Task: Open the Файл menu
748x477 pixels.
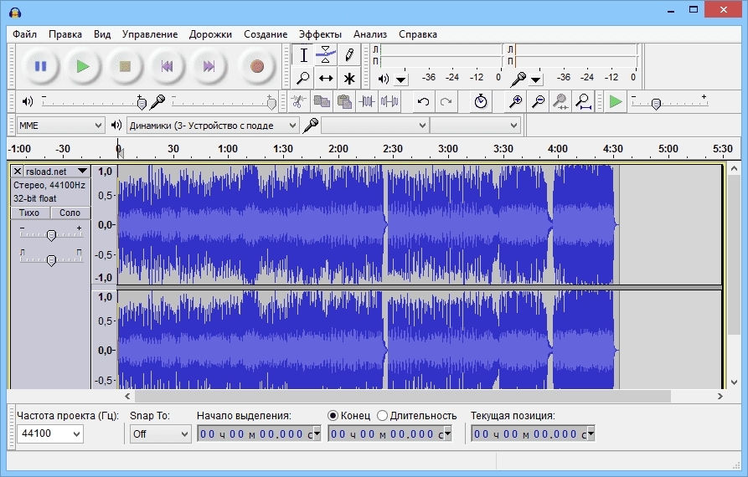Action: [x=24, y=34]
